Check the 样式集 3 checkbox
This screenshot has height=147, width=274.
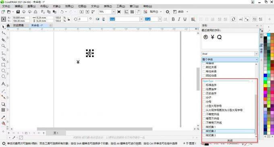pyautogui.click(x=204, y=135)
